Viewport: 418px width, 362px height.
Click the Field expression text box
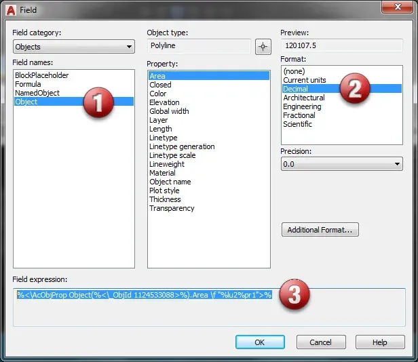tap(209, 307)
